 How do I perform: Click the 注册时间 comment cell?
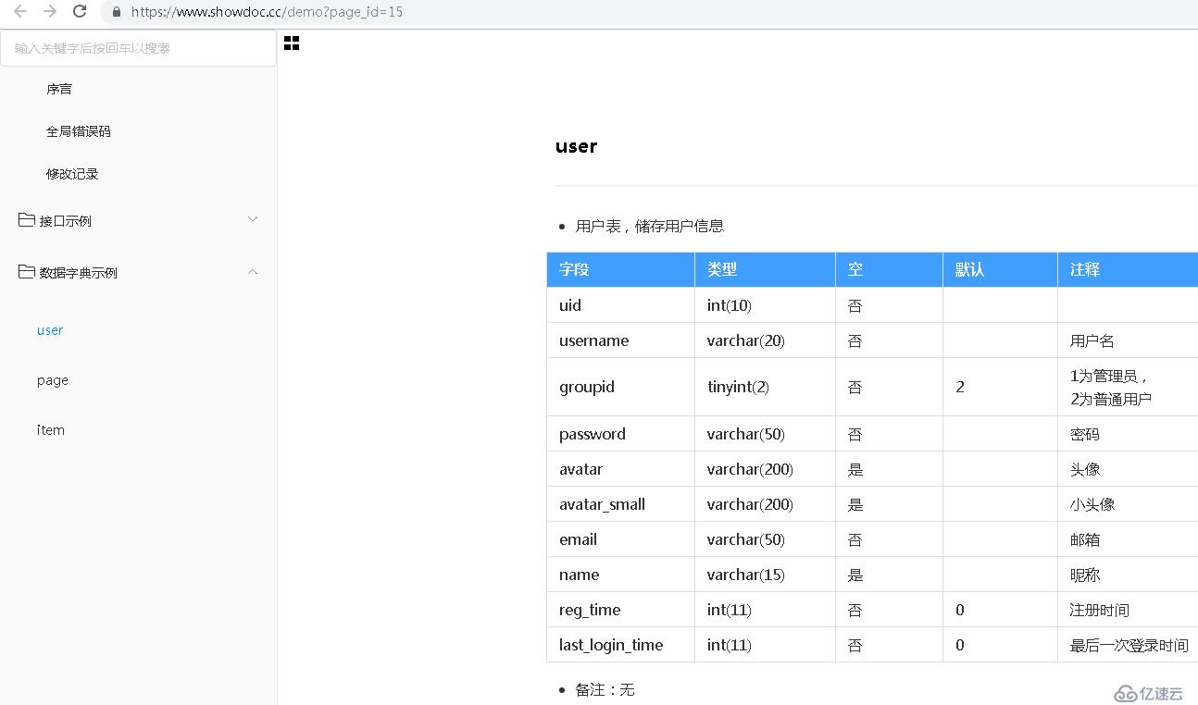(1128, 610)
